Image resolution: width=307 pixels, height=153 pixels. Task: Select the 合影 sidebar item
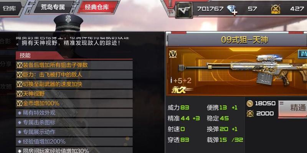tap(5, 41)
